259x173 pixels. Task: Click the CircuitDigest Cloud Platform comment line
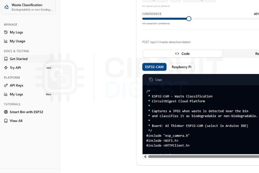[176, 101]
